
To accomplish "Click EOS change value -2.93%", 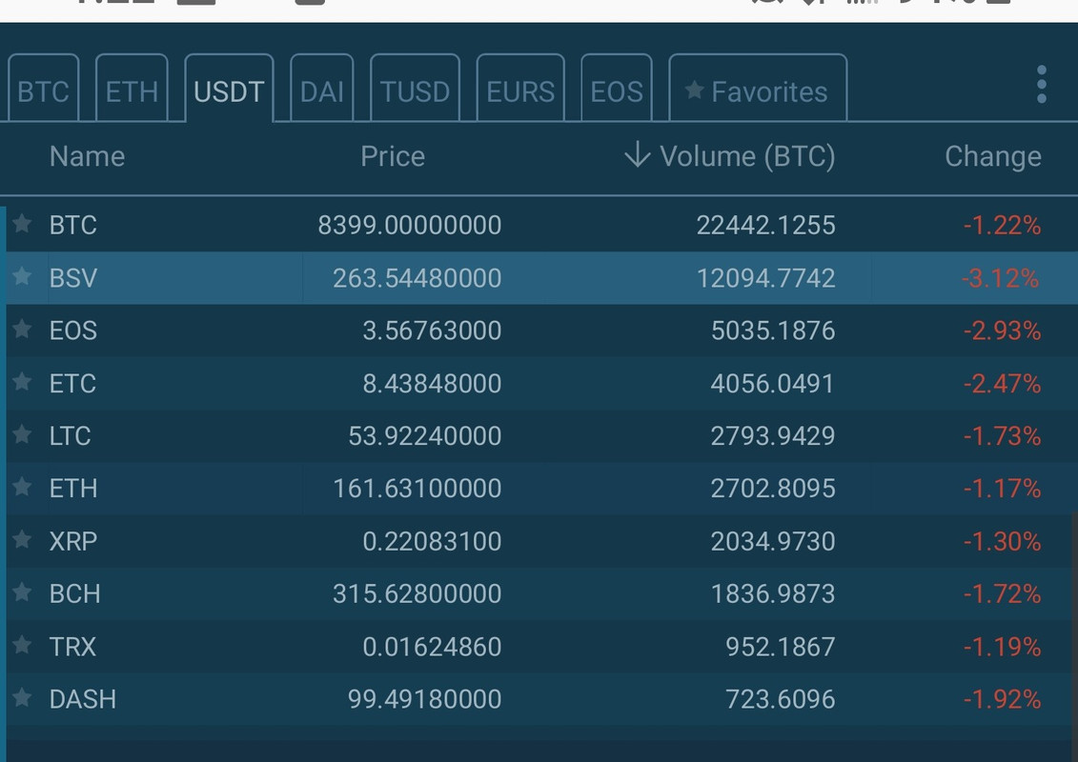I will pyautogui.click(x=1002, y=331).
